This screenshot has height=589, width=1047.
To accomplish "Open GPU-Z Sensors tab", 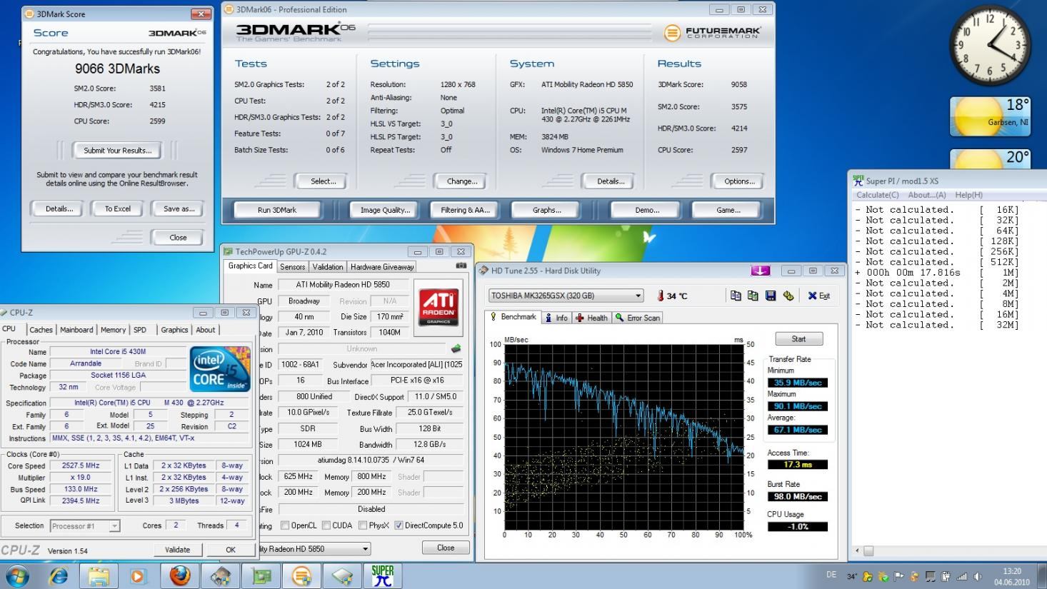I will coord(293,267).
